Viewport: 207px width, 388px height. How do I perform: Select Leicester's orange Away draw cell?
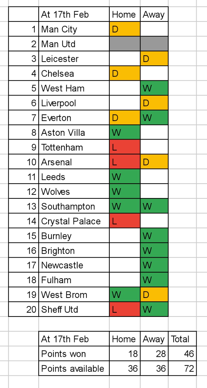[x=154, y=59]
